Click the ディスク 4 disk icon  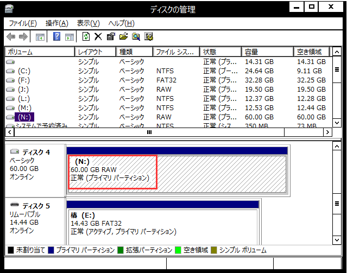pos(15,151)
